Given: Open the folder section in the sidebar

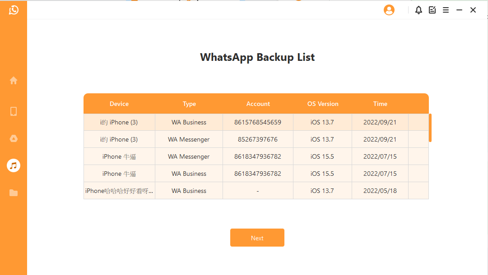Looking at the screenshot, I should click(x=14, y=193).
